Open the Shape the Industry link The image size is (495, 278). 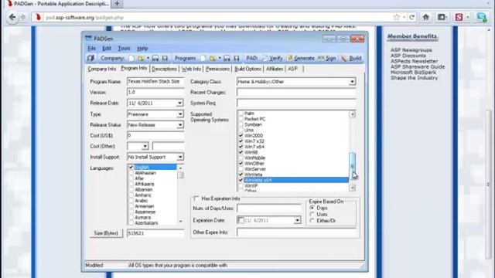pos(414,78)
